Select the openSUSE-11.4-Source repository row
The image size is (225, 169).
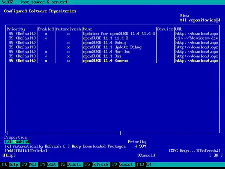point(112,61)
